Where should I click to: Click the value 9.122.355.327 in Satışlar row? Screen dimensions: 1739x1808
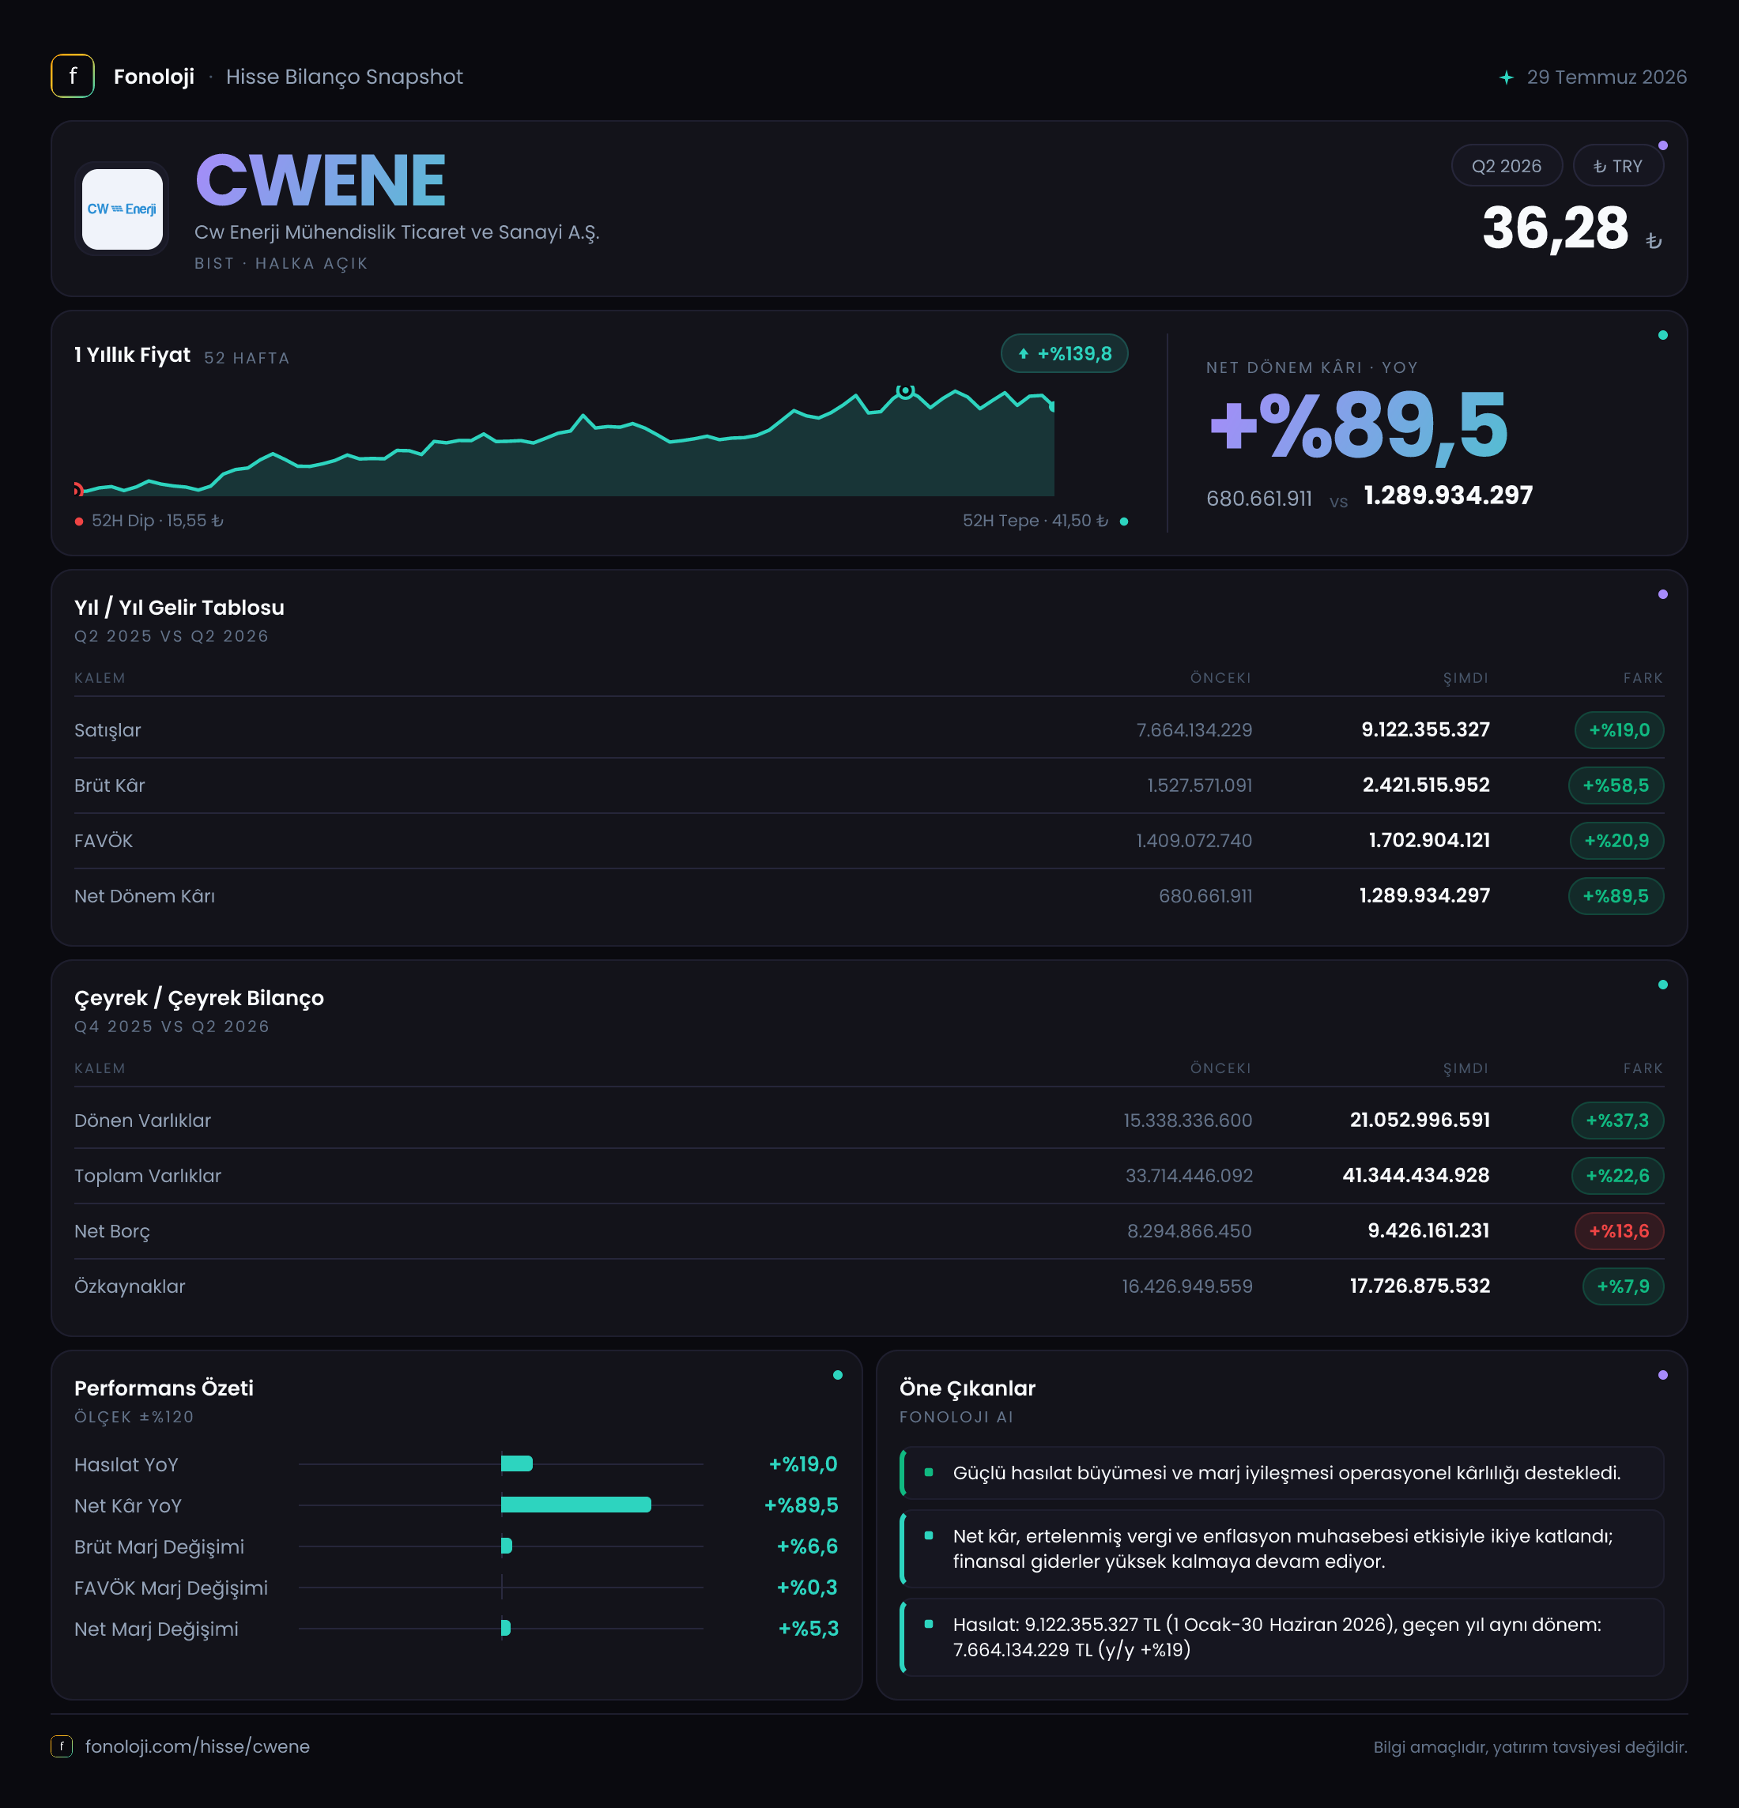tap(1425, 729)
